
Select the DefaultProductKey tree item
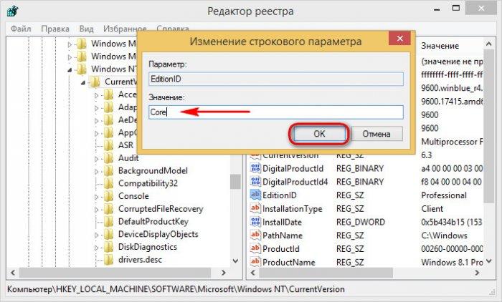(x=153, y=221)
